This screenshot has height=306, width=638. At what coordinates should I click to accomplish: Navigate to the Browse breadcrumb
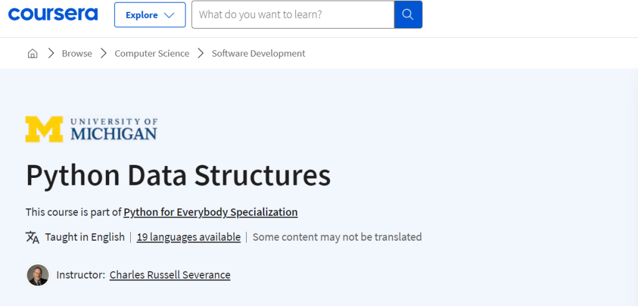77,53
